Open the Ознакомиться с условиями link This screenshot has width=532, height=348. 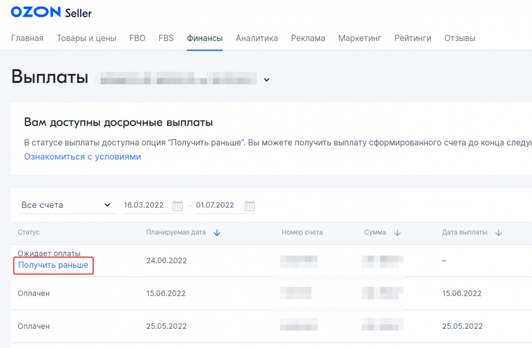tap(82, 157)
